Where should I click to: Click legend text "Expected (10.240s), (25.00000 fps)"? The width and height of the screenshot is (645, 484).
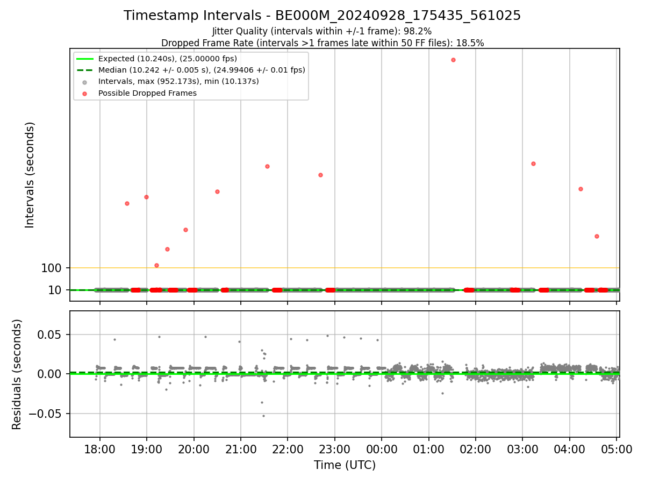pyautogui.click(x=167, y=59)
